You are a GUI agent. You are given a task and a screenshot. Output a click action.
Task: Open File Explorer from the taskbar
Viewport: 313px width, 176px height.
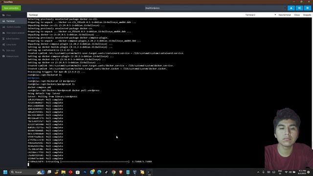[64, 172]
